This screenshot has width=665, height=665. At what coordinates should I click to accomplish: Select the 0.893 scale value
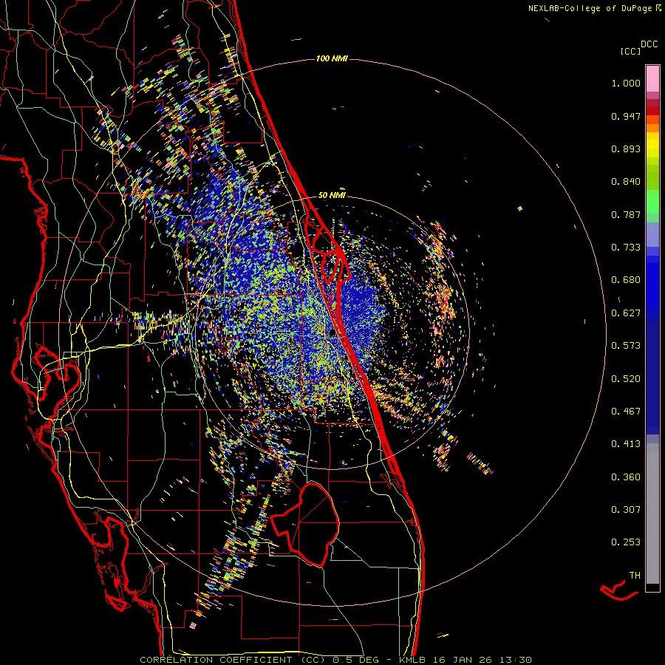[x=626, y=149]
